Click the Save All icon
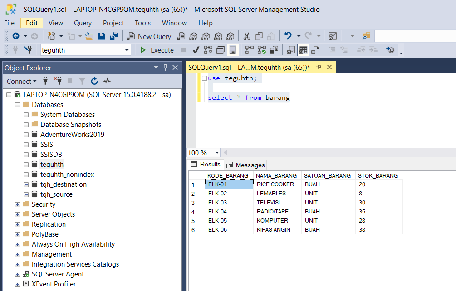The height and width of the screenshot is (291, 456). tap(114, 36)
